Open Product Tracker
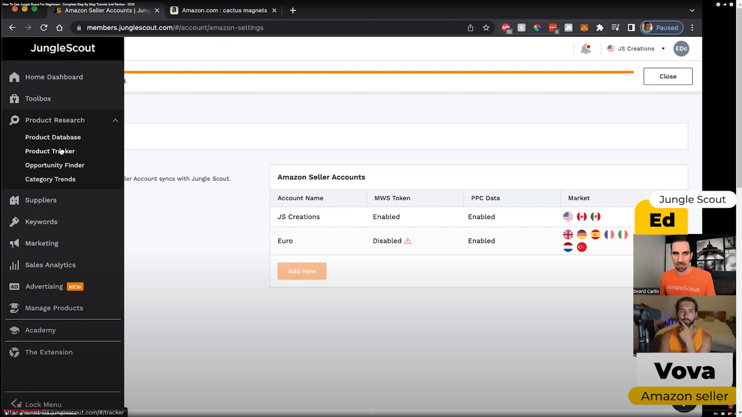Image resolution: width=742 pixels, height=417 pixels. [x=50, y=151]
